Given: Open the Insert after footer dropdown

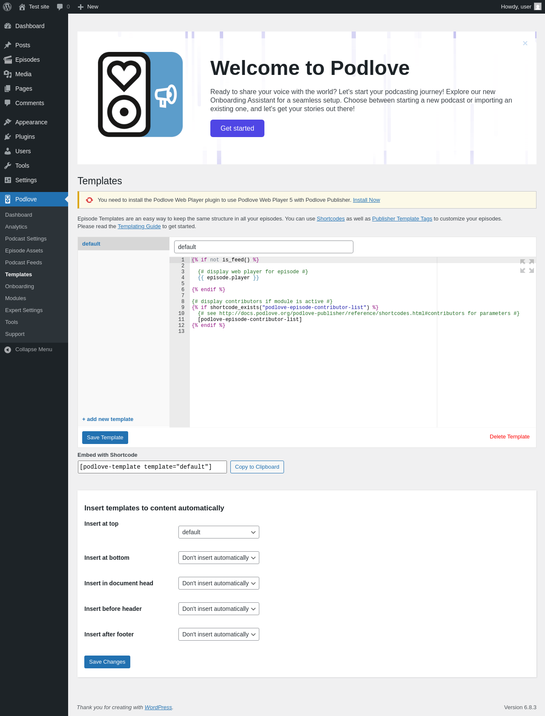Looking at the screenshot, I should pos(219,634).
